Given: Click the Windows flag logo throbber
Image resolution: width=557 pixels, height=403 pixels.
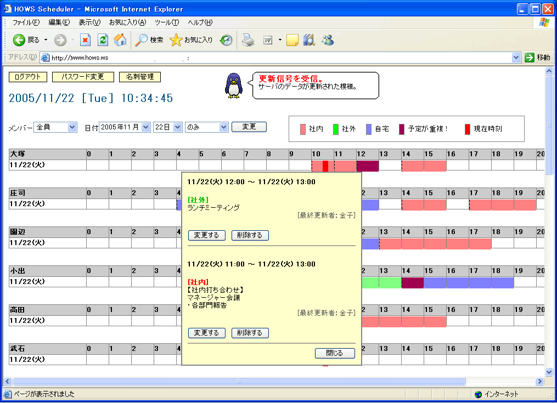Looking at the screenshot, I should pos(544,22).
